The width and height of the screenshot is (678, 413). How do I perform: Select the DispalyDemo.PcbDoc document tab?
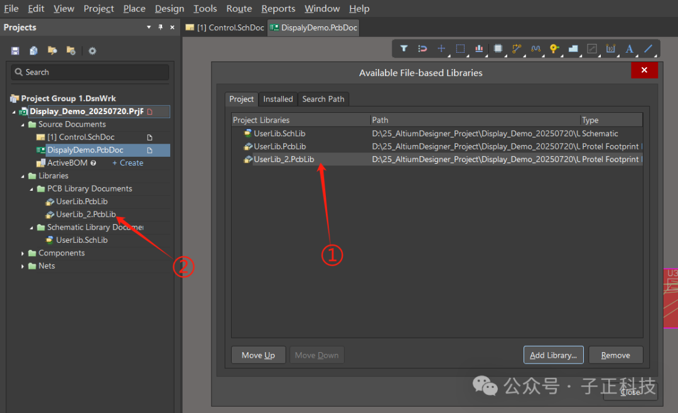[x=313, y=28]
